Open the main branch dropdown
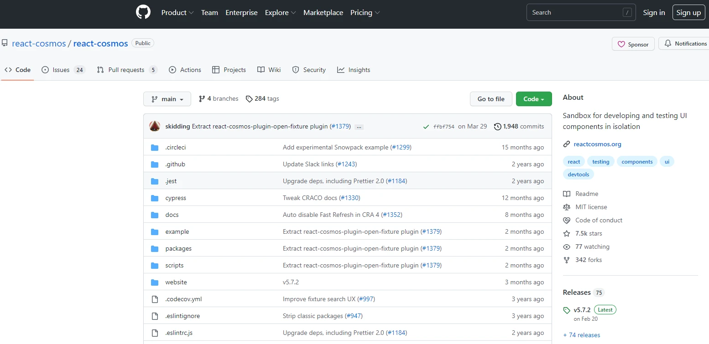 (x=167, y=99)
